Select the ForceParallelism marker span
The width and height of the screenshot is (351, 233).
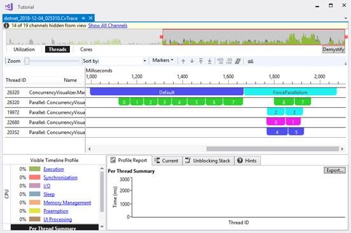(x=290, y=92)
